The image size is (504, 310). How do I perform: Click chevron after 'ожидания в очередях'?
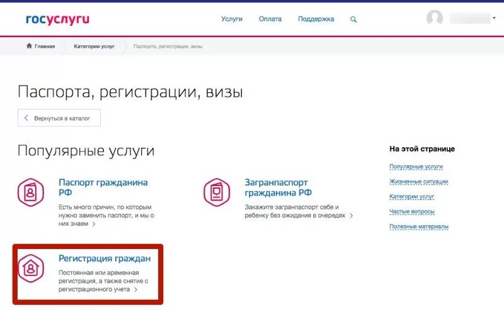pos(352,216)
